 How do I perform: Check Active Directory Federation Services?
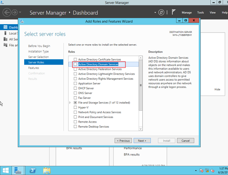pyautogui.click(x=75, y=69)
